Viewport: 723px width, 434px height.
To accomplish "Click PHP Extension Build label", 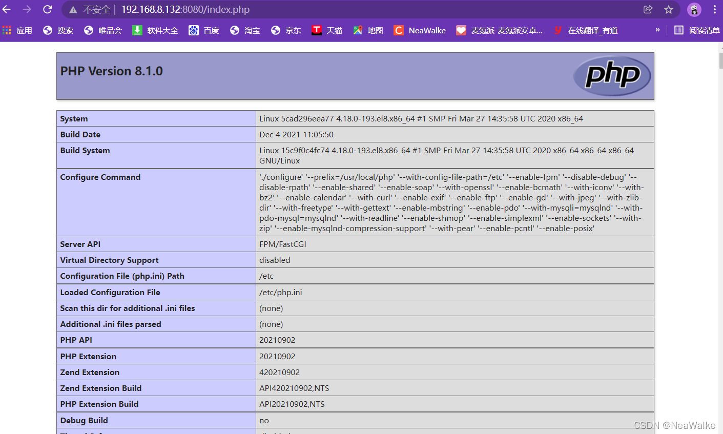I will click(99, 404).
